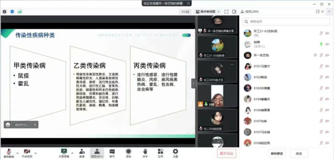Viewport: 334px width, 160px height.
Task: Open the Apps (应用) icon
Action: (x=161, y=152)
